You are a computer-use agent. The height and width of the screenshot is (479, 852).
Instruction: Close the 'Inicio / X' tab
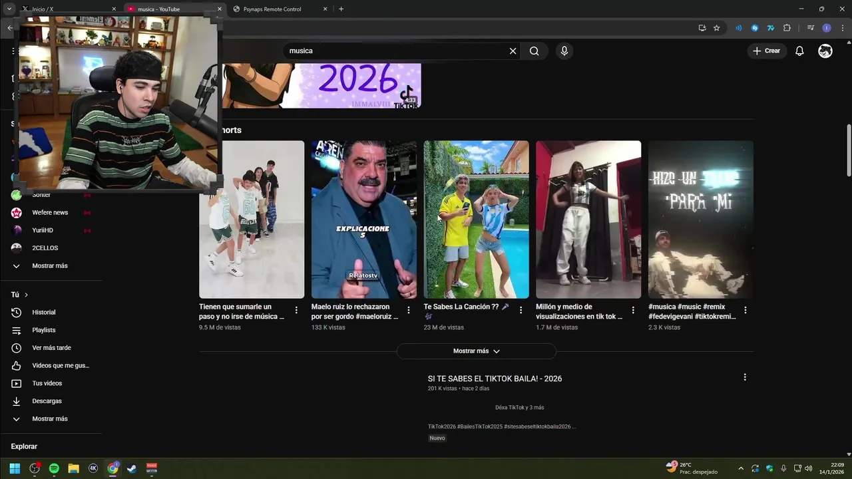(114, 9)
